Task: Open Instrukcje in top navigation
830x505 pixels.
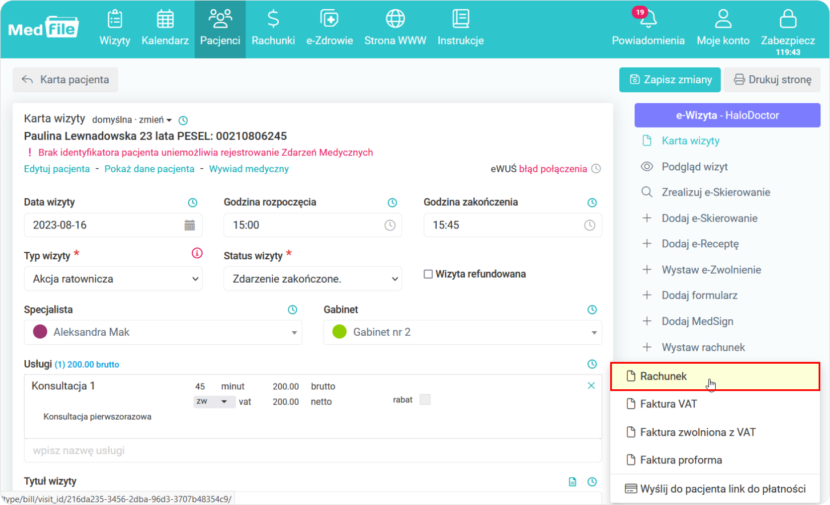Action: pyautogui.click(x=461, y=28)
